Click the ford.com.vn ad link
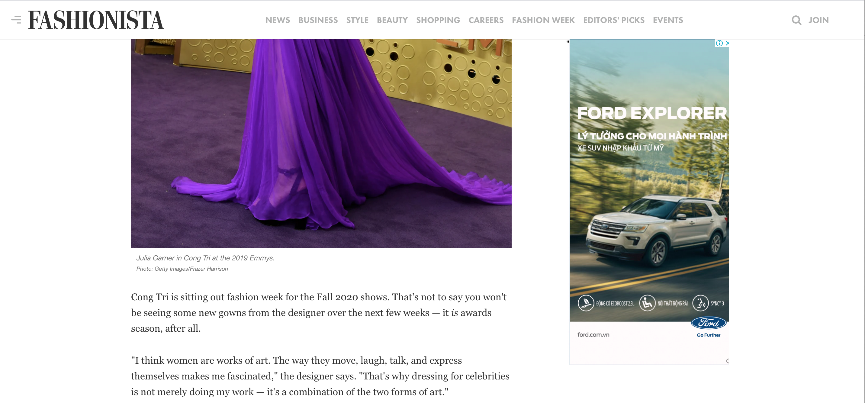Screen dimensions: 865x403 593,334
